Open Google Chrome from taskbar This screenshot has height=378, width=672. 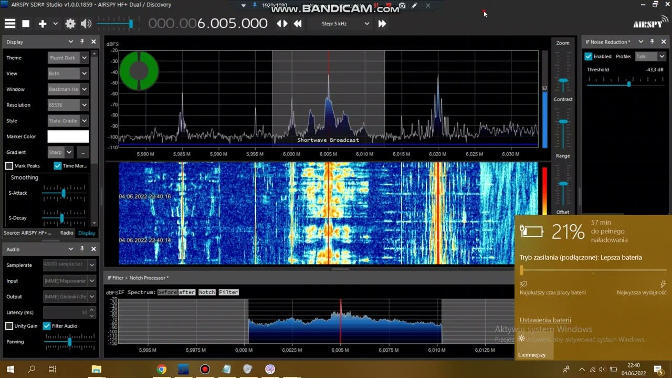tap(162, 369)
